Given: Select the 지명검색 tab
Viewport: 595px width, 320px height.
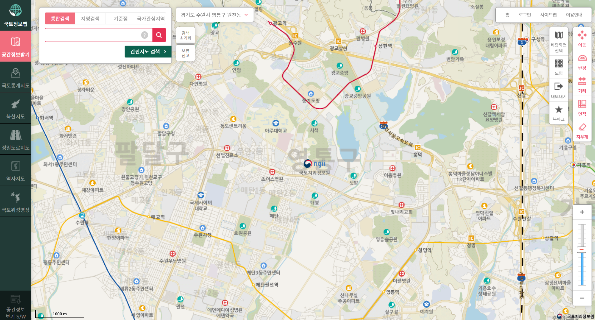Looking at the screenshot, I should pos(90,18).
